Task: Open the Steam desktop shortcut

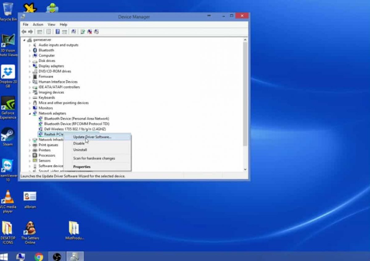Action: click(x=8, y=137)
